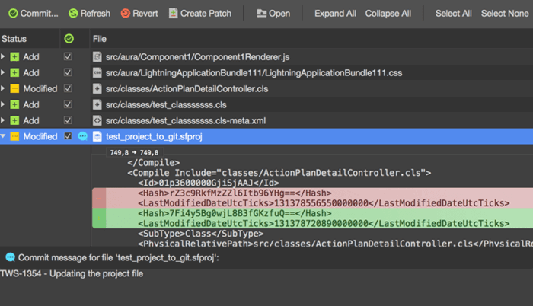Image resolution: width=533 pixels, height=306 pixels.
Task: Click Add status icon for test_classsssss.cls
Action: coord(14,105)
